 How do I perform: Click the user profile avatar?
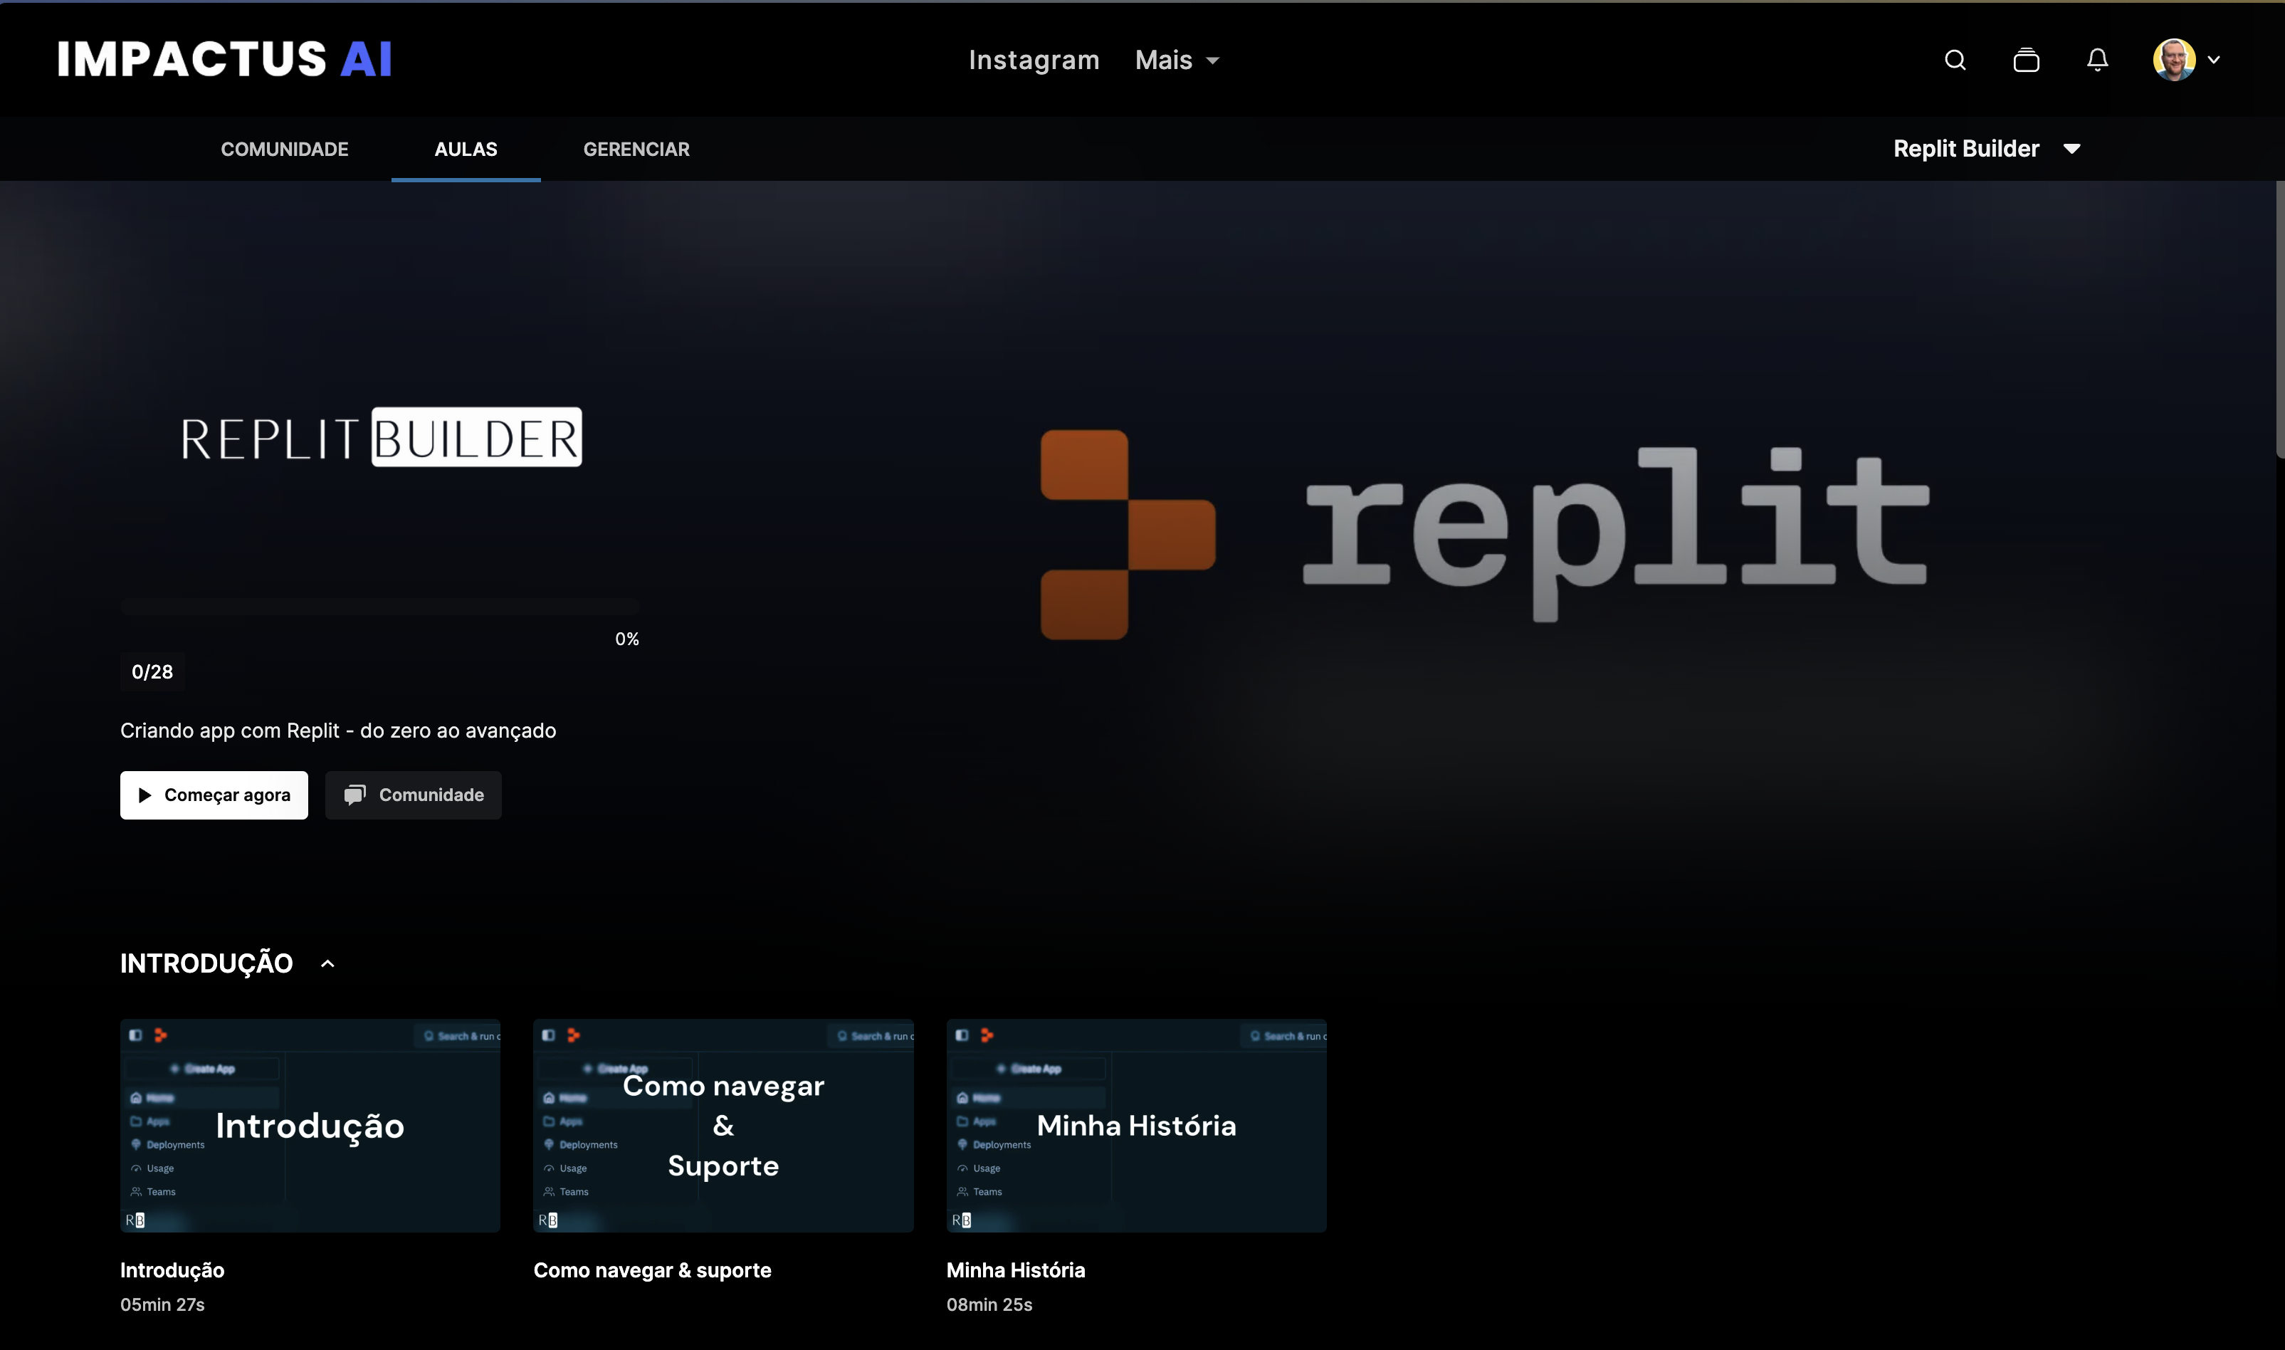coord(2174,60)
